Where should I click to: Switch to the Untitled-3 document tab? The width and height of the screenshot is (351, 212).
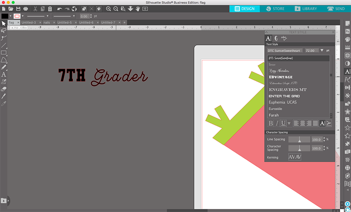point(29,23)
